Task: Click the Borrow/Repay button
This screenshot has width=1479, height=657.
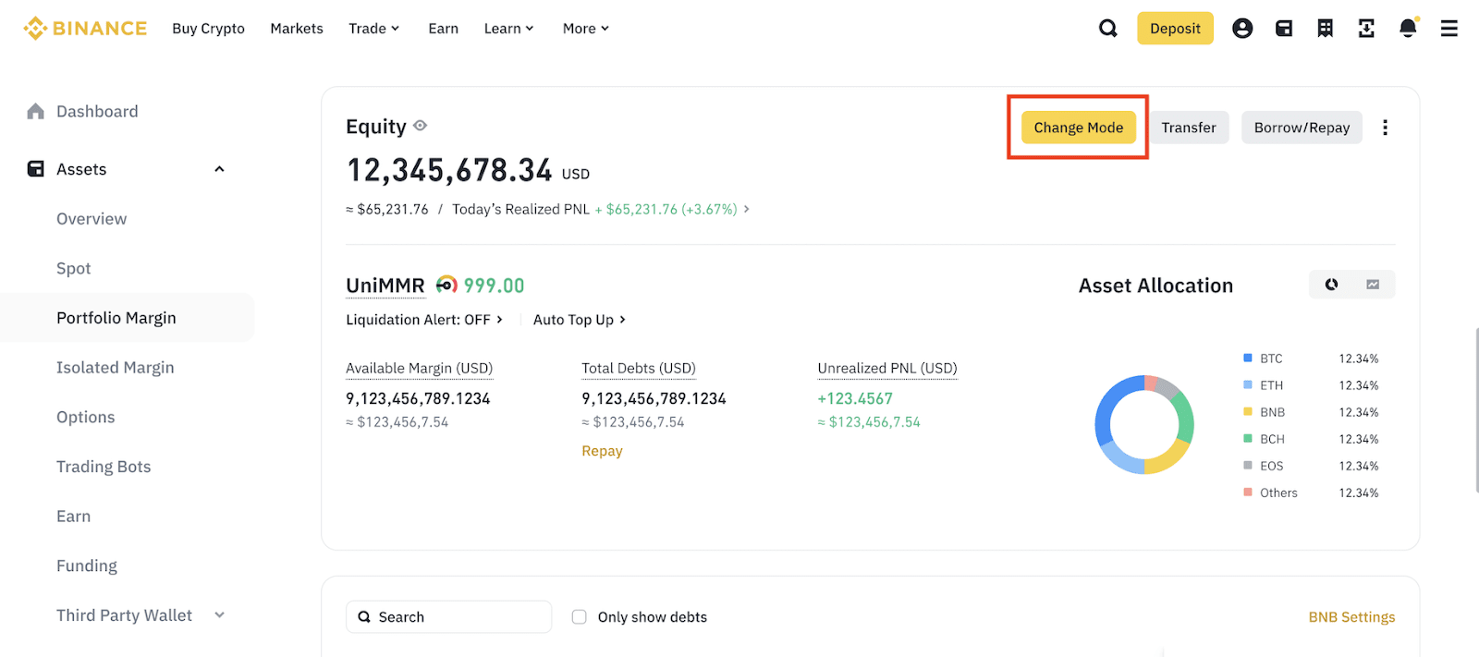Action: pyautogui.click(x=1302, y=128)
